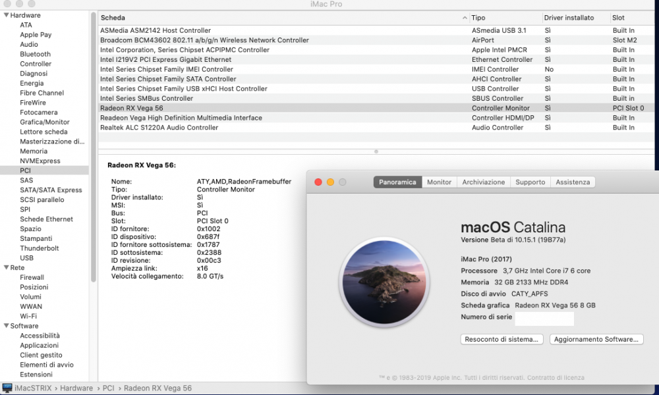
Task: Click the Velocità collegamento value 8.0 GT/s
Action: click(x=210, y=276)
